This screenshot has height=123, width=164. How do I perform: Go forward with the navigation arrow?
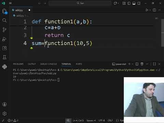pos(45,3)
